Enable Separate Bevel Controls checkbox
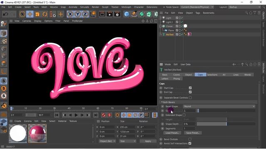The width and height of the screenshot is (266, 149). pos(190,98)
